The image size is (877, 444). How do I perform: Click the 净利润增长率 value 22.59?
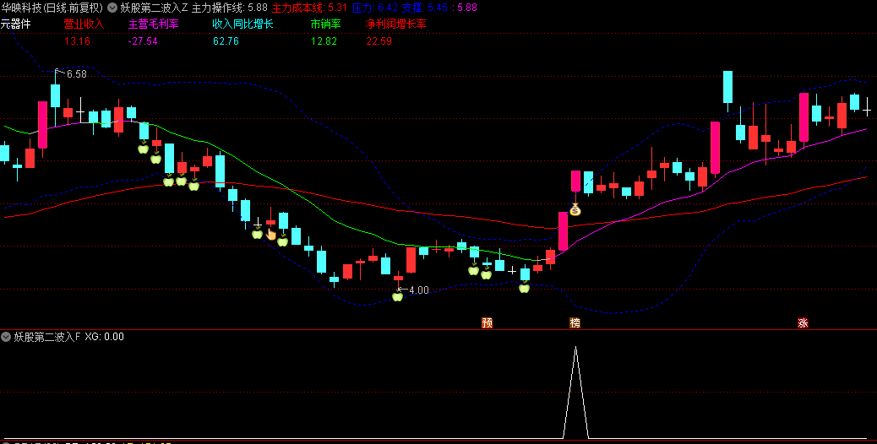379,41
